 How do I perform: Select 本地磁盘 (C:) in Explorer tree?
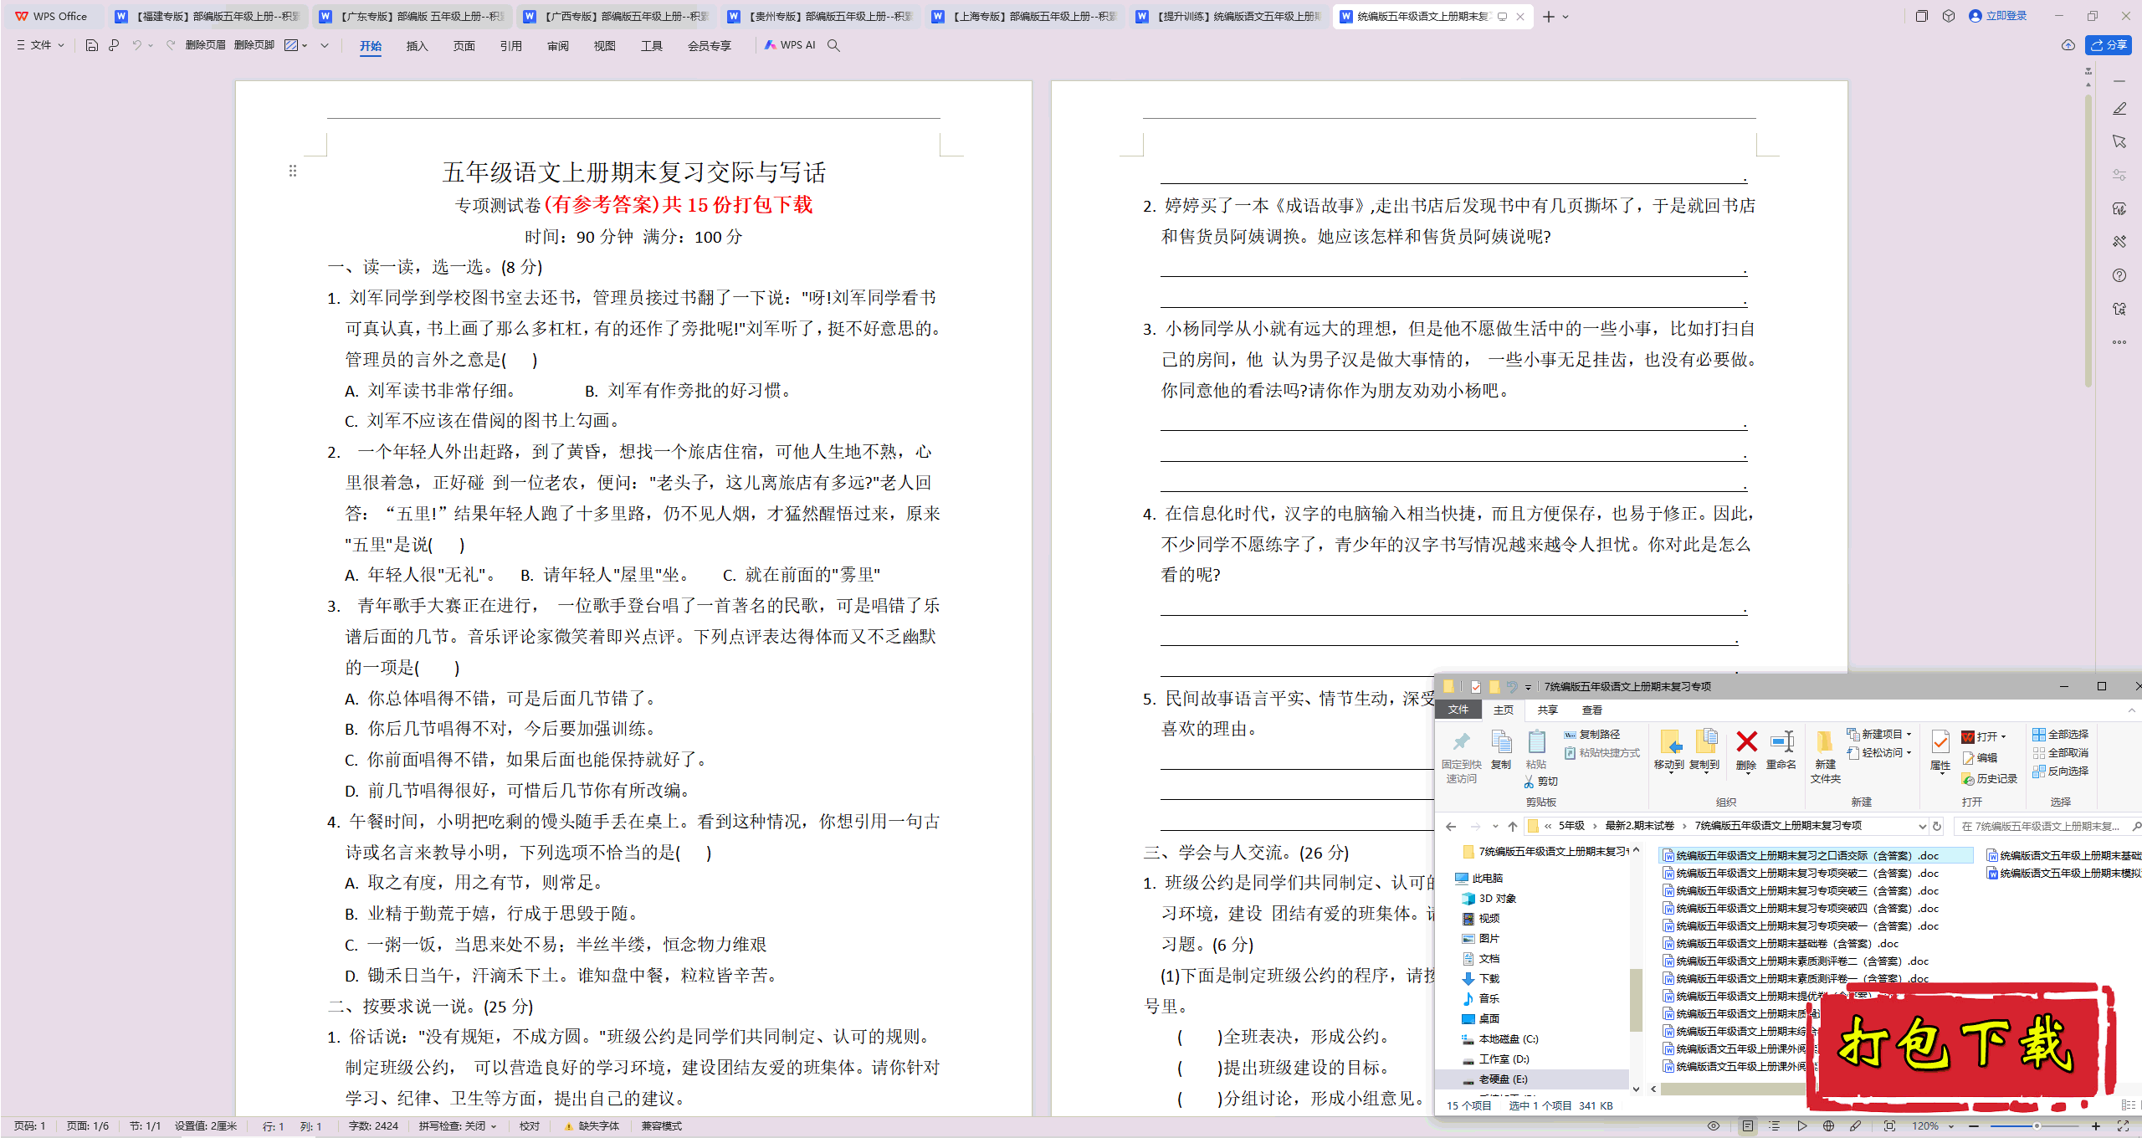point(1499,1039)
